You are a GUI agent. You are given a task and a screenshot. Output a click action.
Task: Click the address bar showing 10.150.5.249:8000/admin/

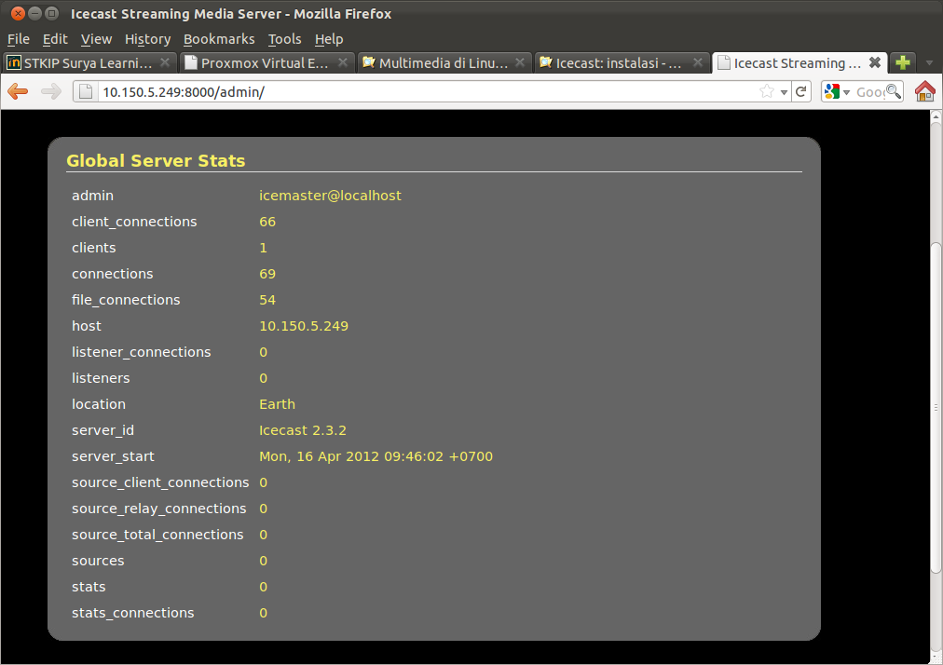pos(419,91)
